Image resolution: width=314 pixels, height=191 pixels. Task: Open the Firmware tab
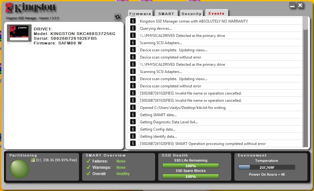coord(140,13)
